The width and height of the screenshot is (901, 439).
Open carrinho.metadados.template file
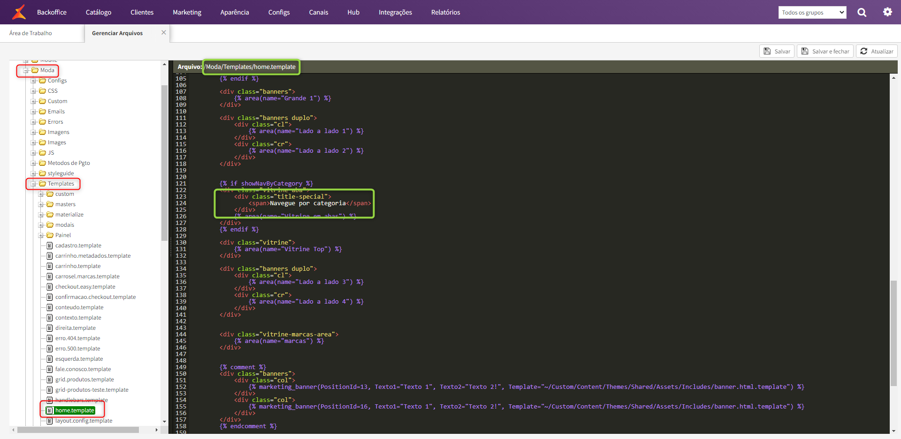[93, 256]
